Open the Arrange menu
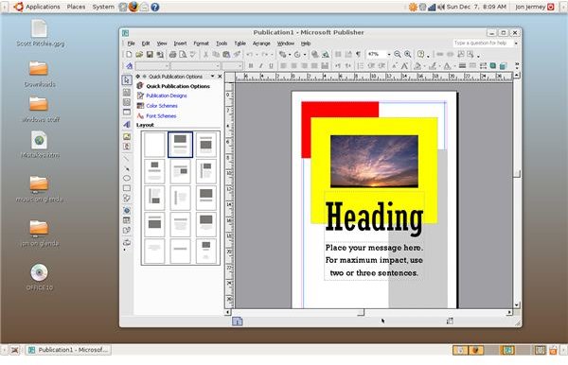The image size is (568, 365). (x=261, y=43)
